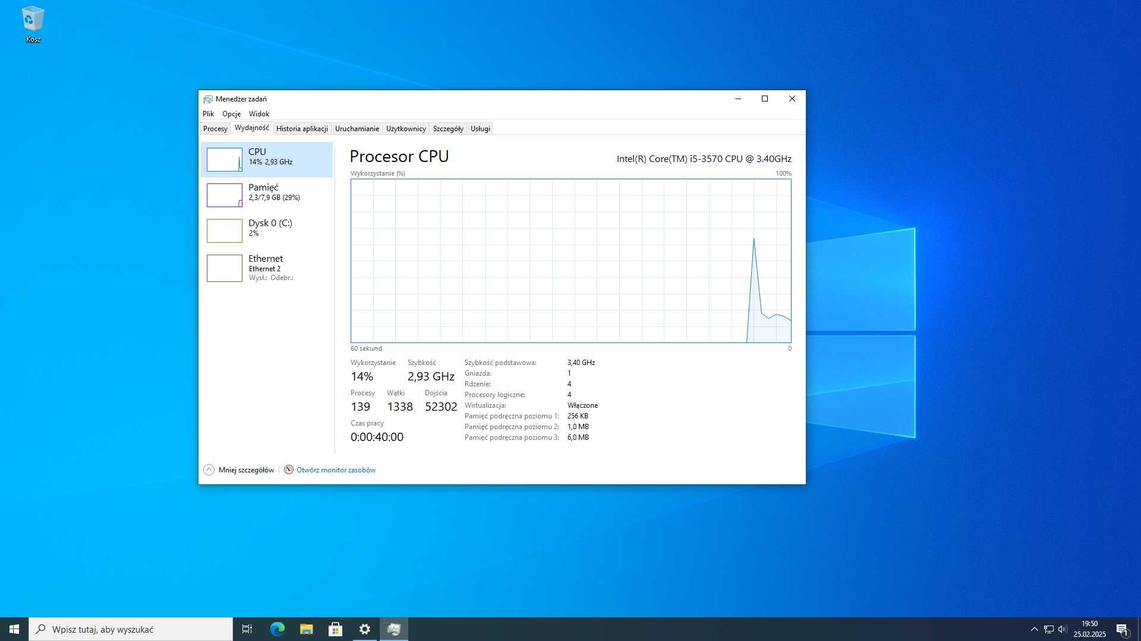Switch to the Usługi tab
1141x641 pixels.
click(480, 129)
